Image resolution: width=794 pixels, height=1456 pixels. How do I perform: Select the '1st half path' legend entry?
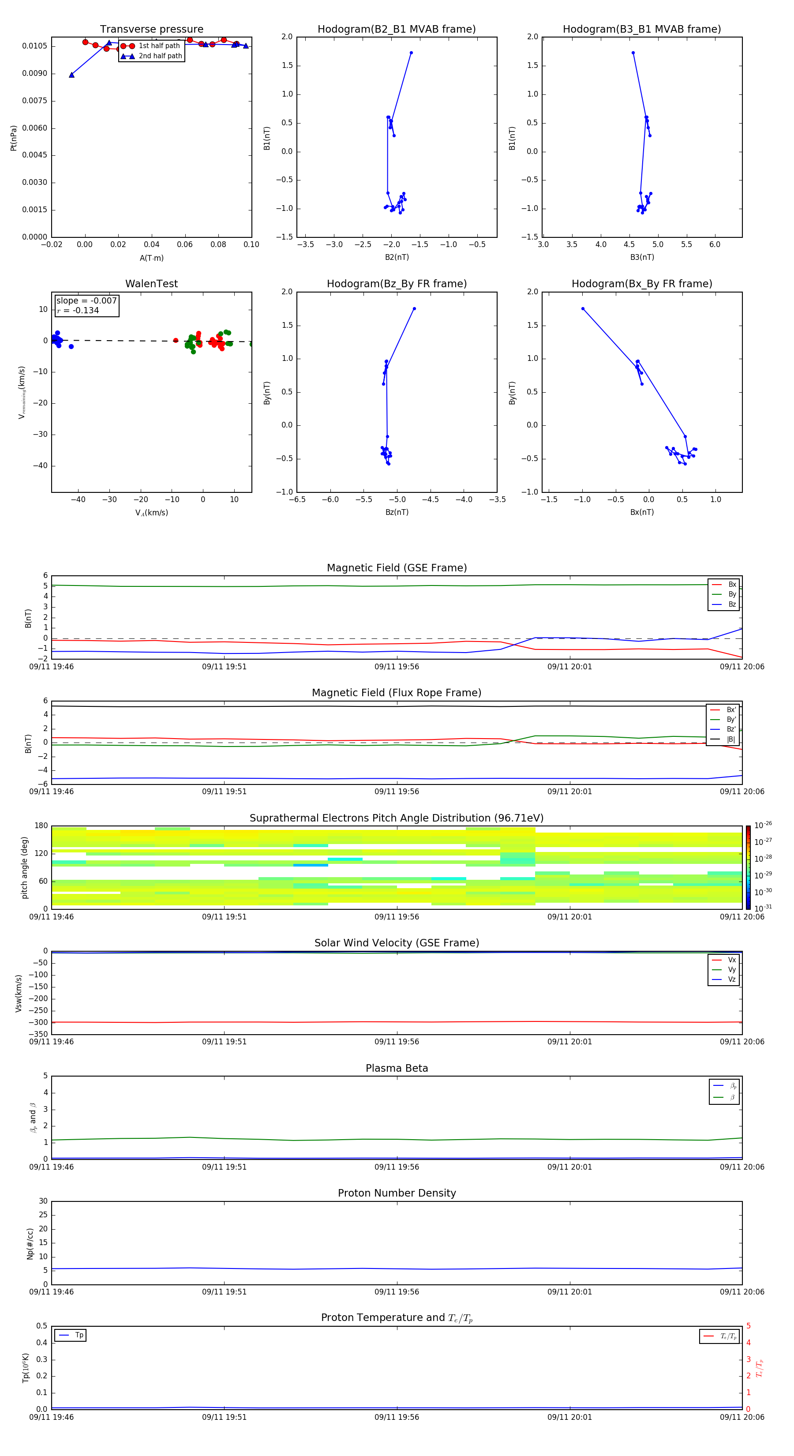151,46
